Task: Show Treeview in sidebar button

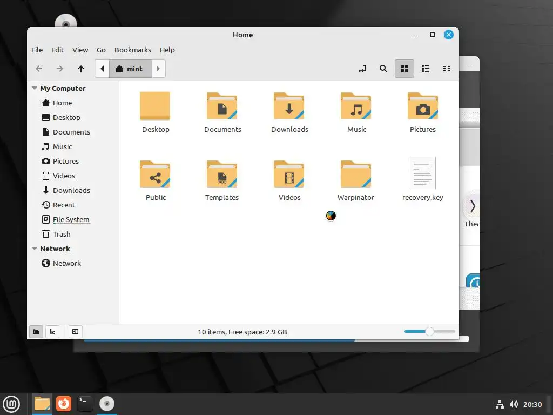Action: 52,332
